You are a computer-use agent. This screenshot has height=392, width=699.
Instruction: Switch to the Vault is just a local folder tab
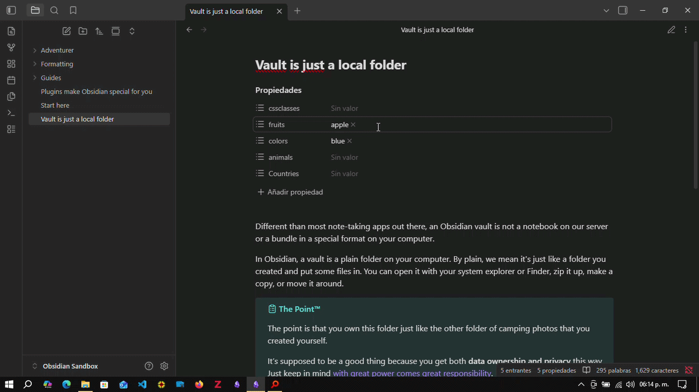pyautogui.click(x=226, y=11)
